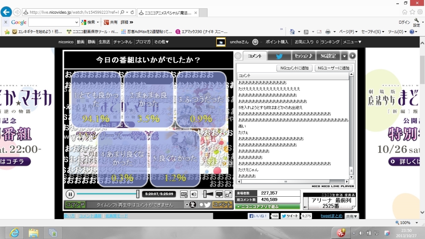Image resolution: width=425 pixels, height=239 pixels.
Task: Click the read mail icon
Action: click(319, 32)
